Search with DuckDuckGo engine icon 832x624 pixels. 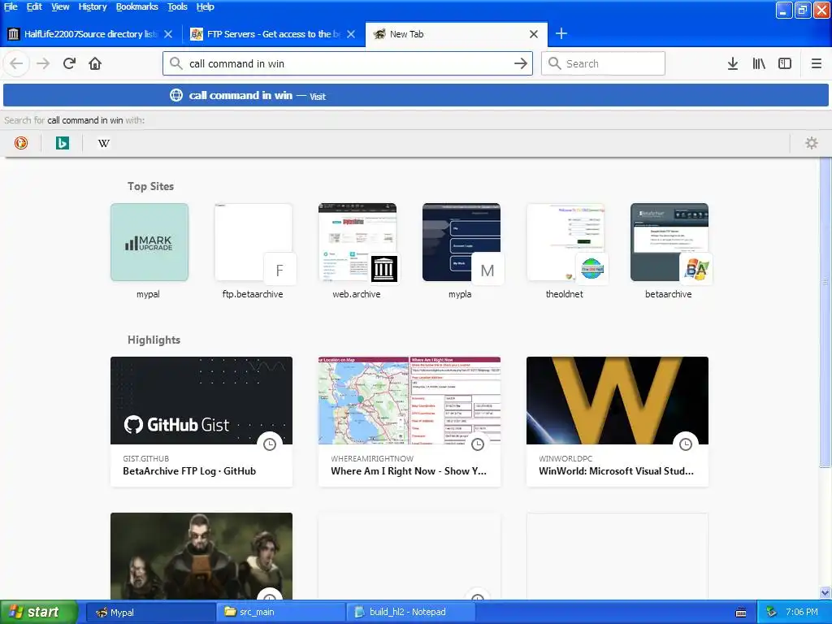(x=20, y=143)
